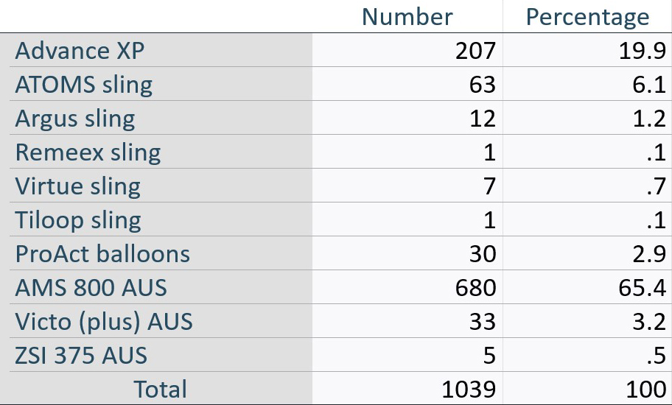The width and height of the screenshot is (672, 405).
Task: Select the 100 total percentage cell
Action: coord(646,390)
